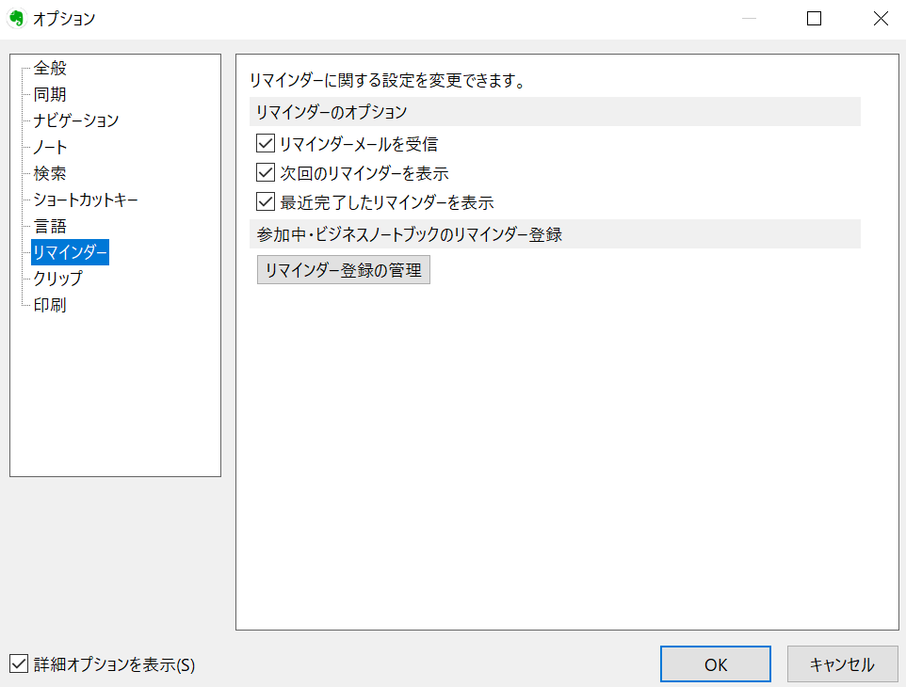Toggle 次回のリマインダーを表示 checkbox

pyautogui.click(x=265, y=173)
